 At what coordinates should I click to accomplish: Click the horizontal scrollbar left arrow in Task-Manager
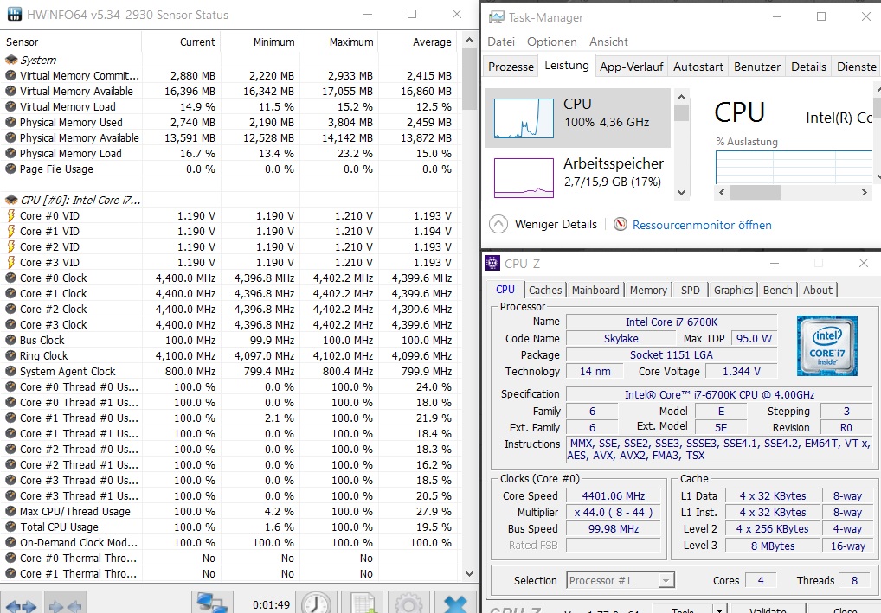pos(722,193)
